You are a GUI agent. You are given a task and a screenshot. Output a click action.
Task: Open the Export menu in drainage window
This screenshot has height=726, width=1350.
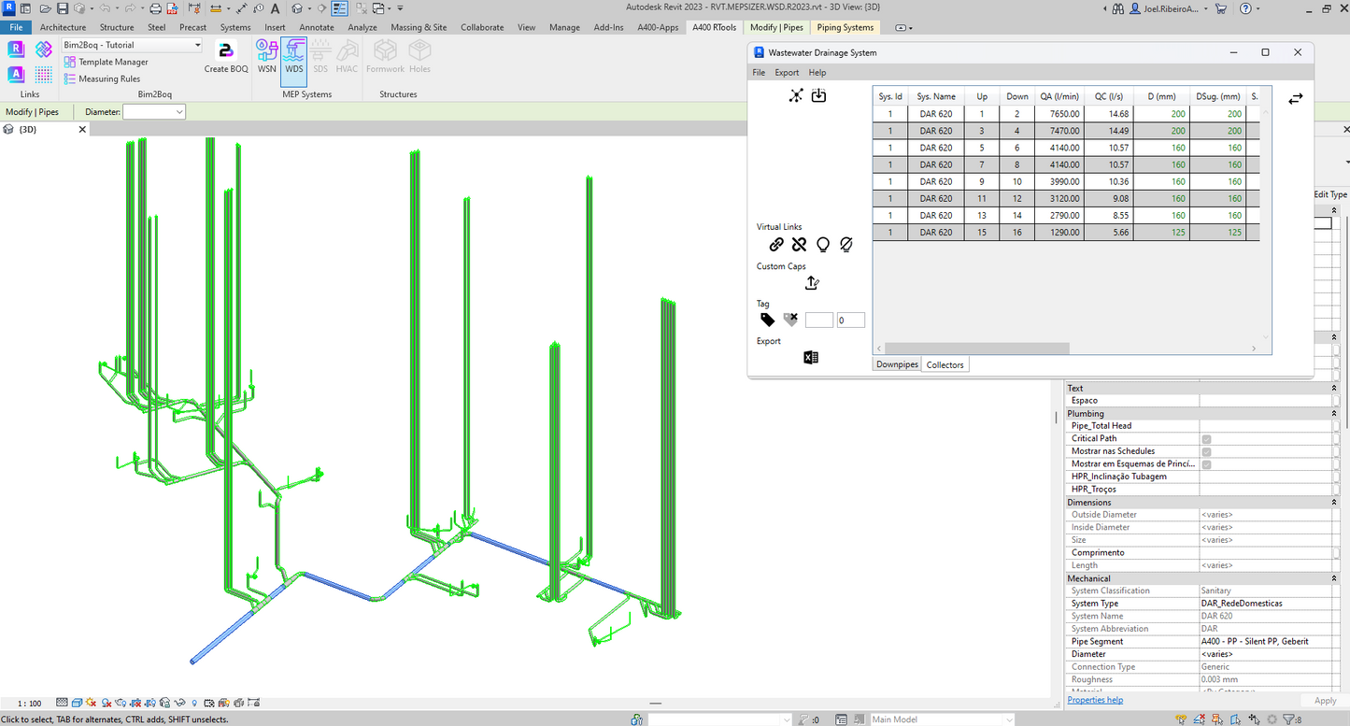(787, 72)
